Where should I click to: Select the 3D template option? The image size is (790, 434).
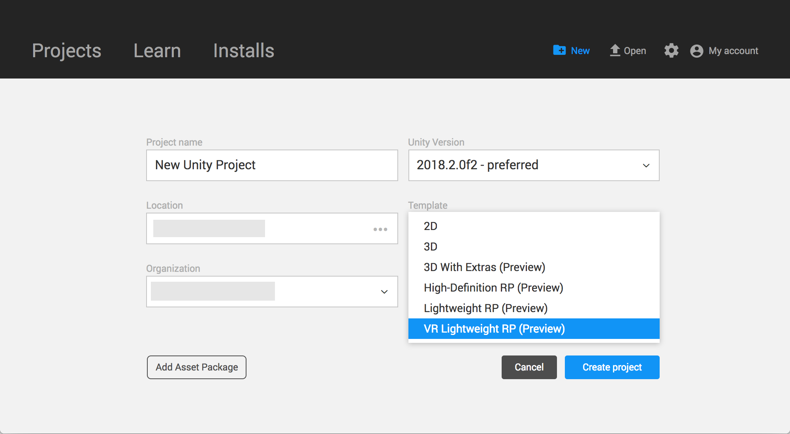431,247
